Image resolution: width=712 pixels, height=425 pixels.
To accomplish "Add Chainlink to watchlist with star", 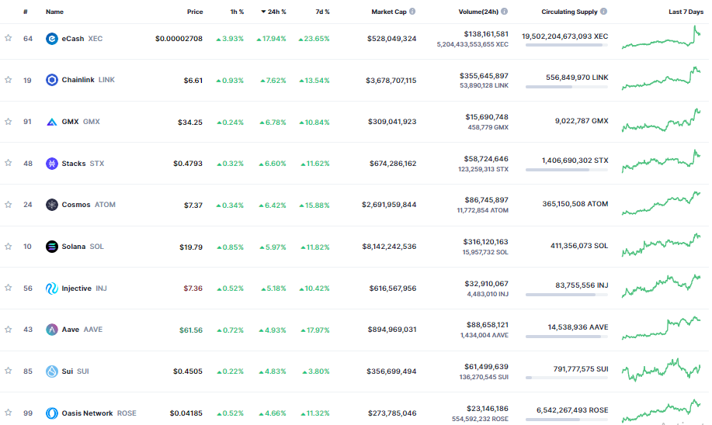I will [x=9, y=80].
